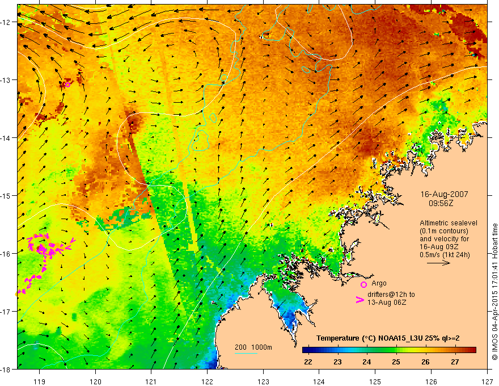Select the Argo float marker near 119.5E, 13S
This screenshot has height=386, width=499.
pos(67,85)
